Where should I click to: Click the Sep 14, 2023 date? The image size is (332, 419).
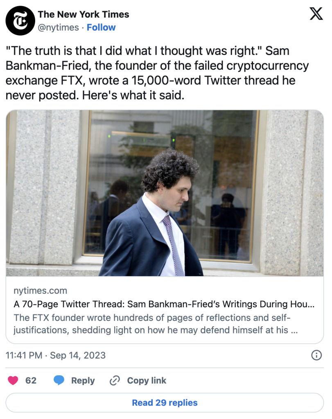click(78, 355)
